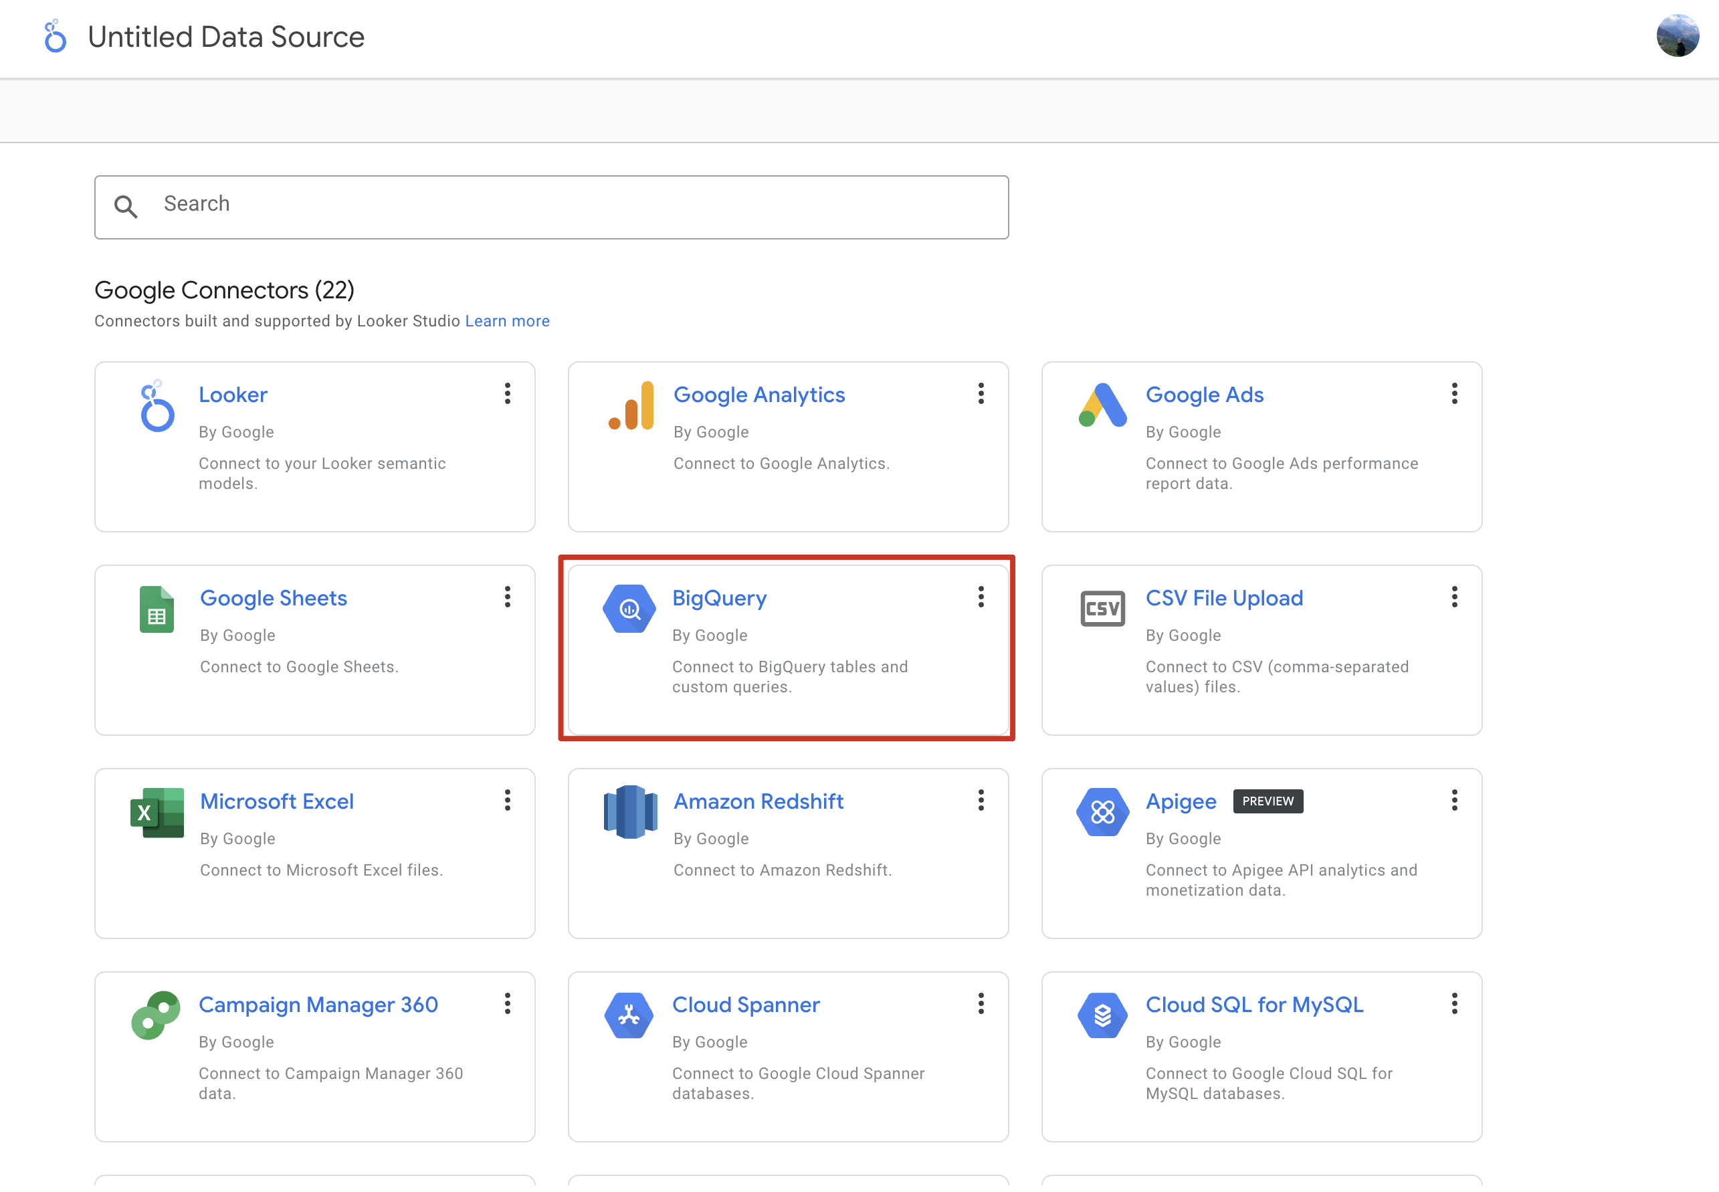Click the Microsoft Excel icon
This screenshot has height=1192, width=1719.
point(157,813)
